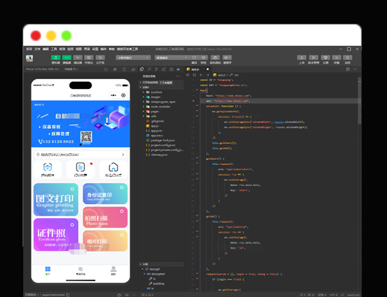
Task: Click the Preview eye icon in toolbar
Action: pos(204,58)
